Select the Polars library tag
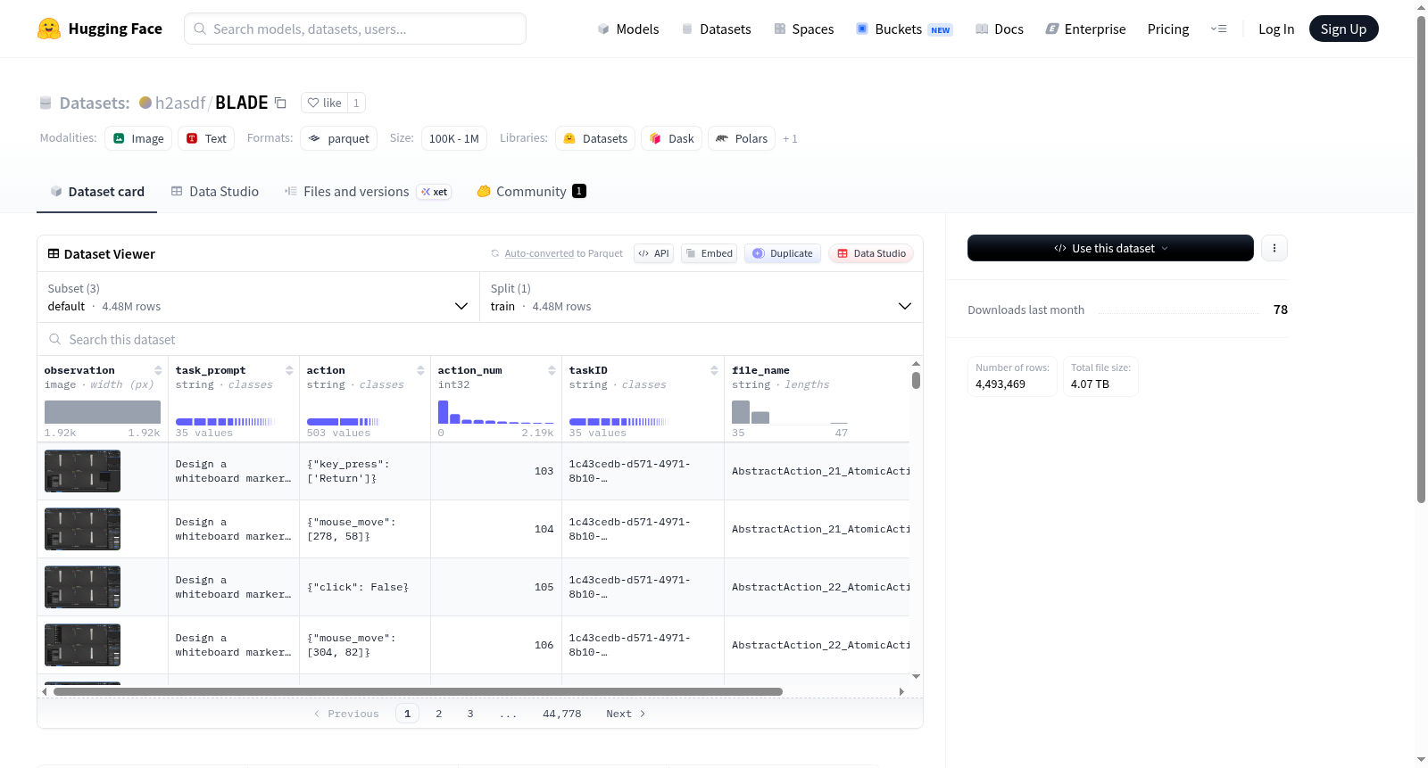The height and width of the screenshot is (768, 1428). click(x=742, y=138)
